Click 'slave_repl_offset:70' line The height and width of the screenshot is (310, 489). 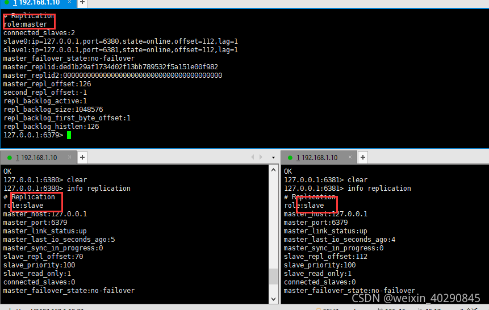point(43,257)
